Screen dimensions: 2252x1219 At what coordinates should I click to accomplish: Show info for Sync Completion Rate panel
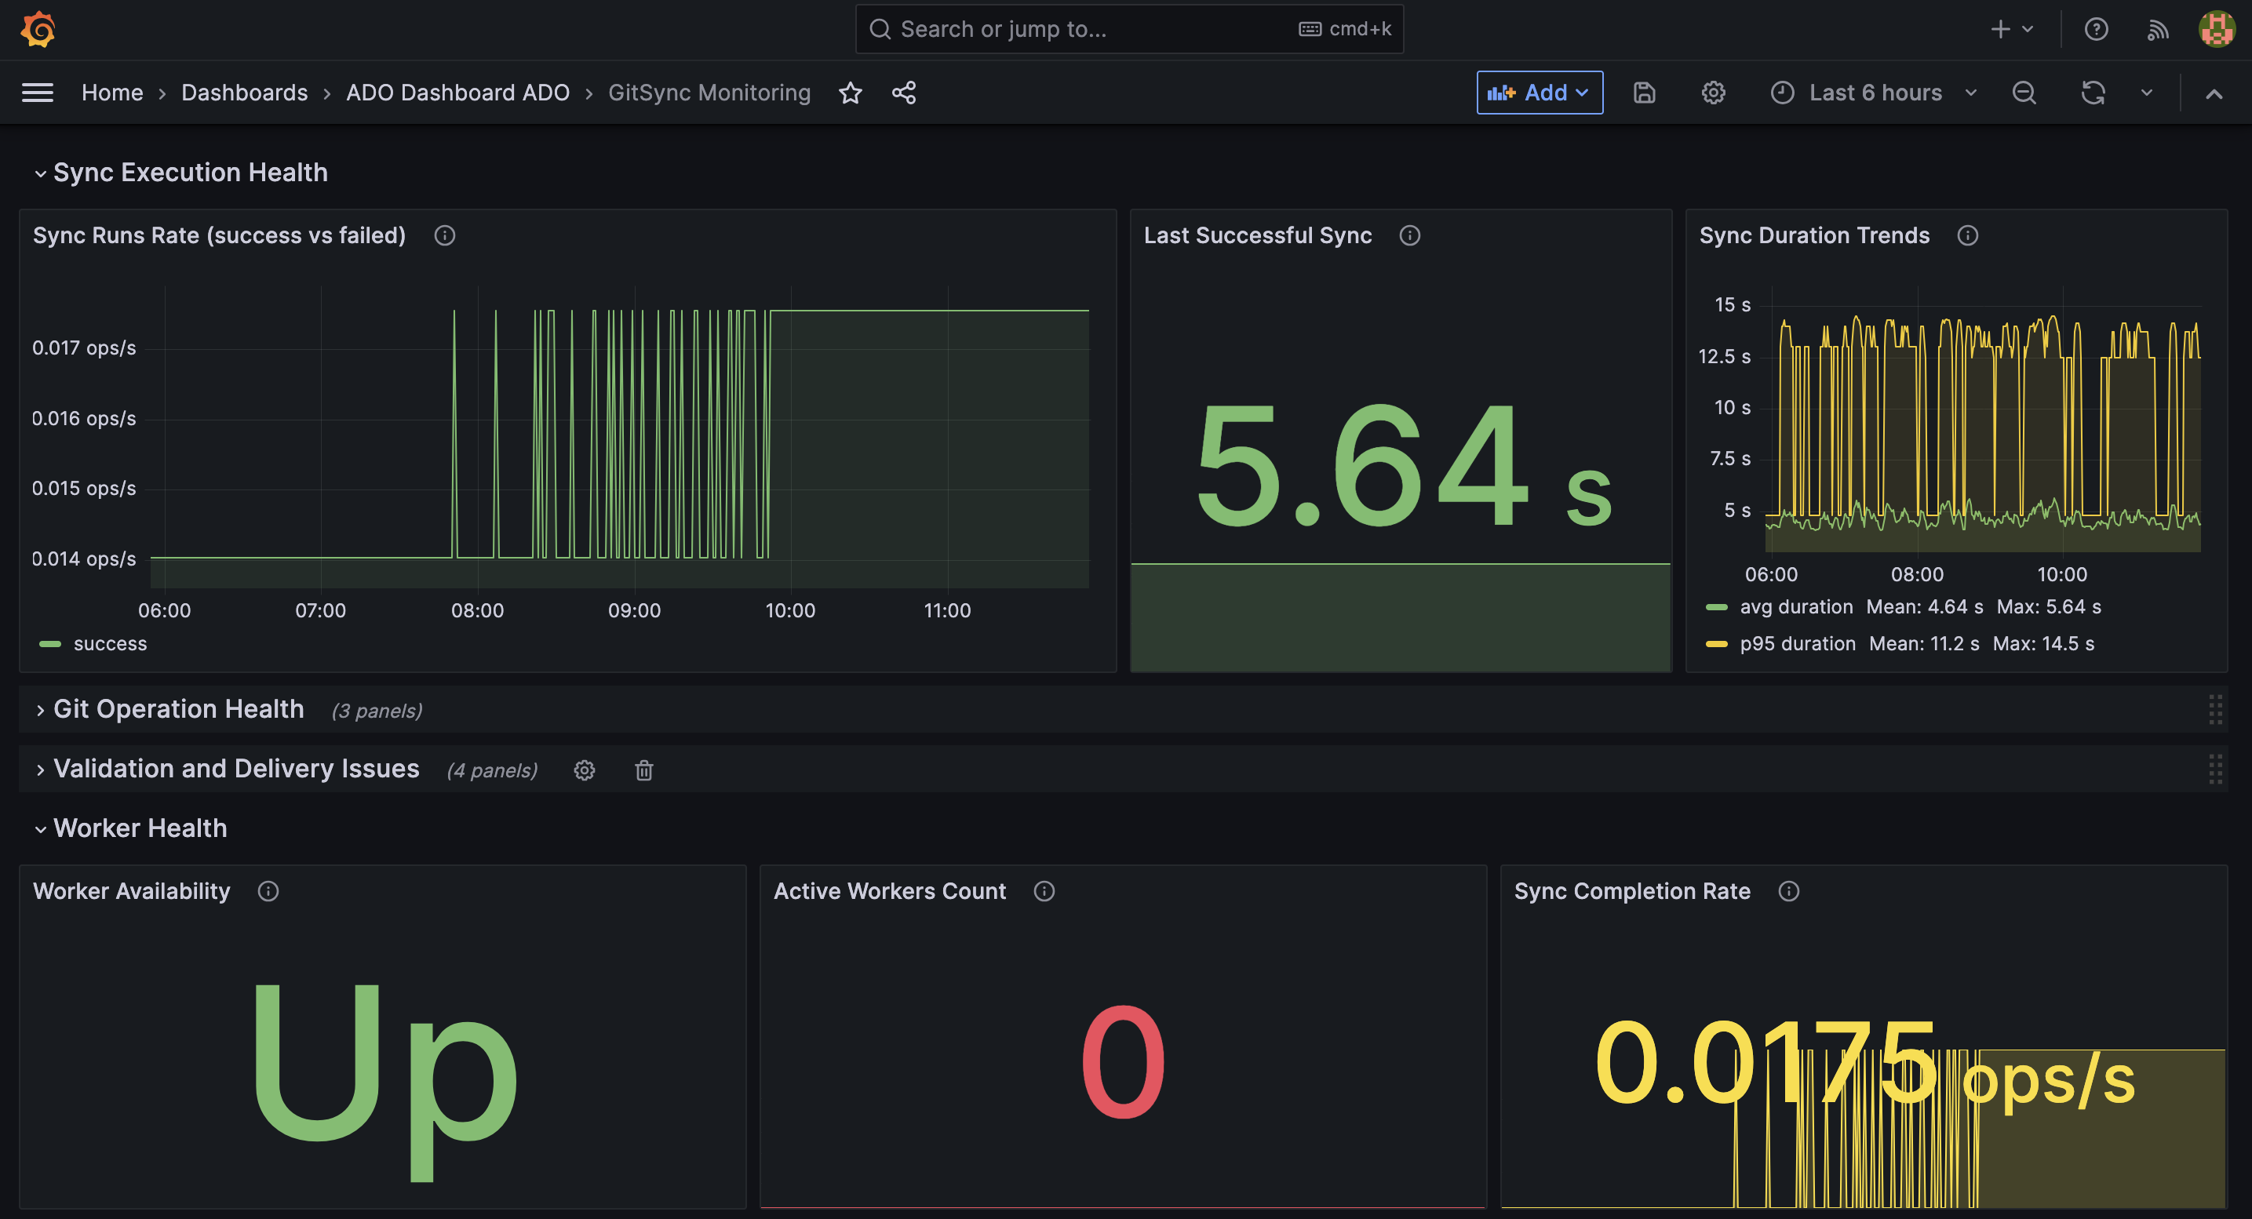tap(1790, 891)
